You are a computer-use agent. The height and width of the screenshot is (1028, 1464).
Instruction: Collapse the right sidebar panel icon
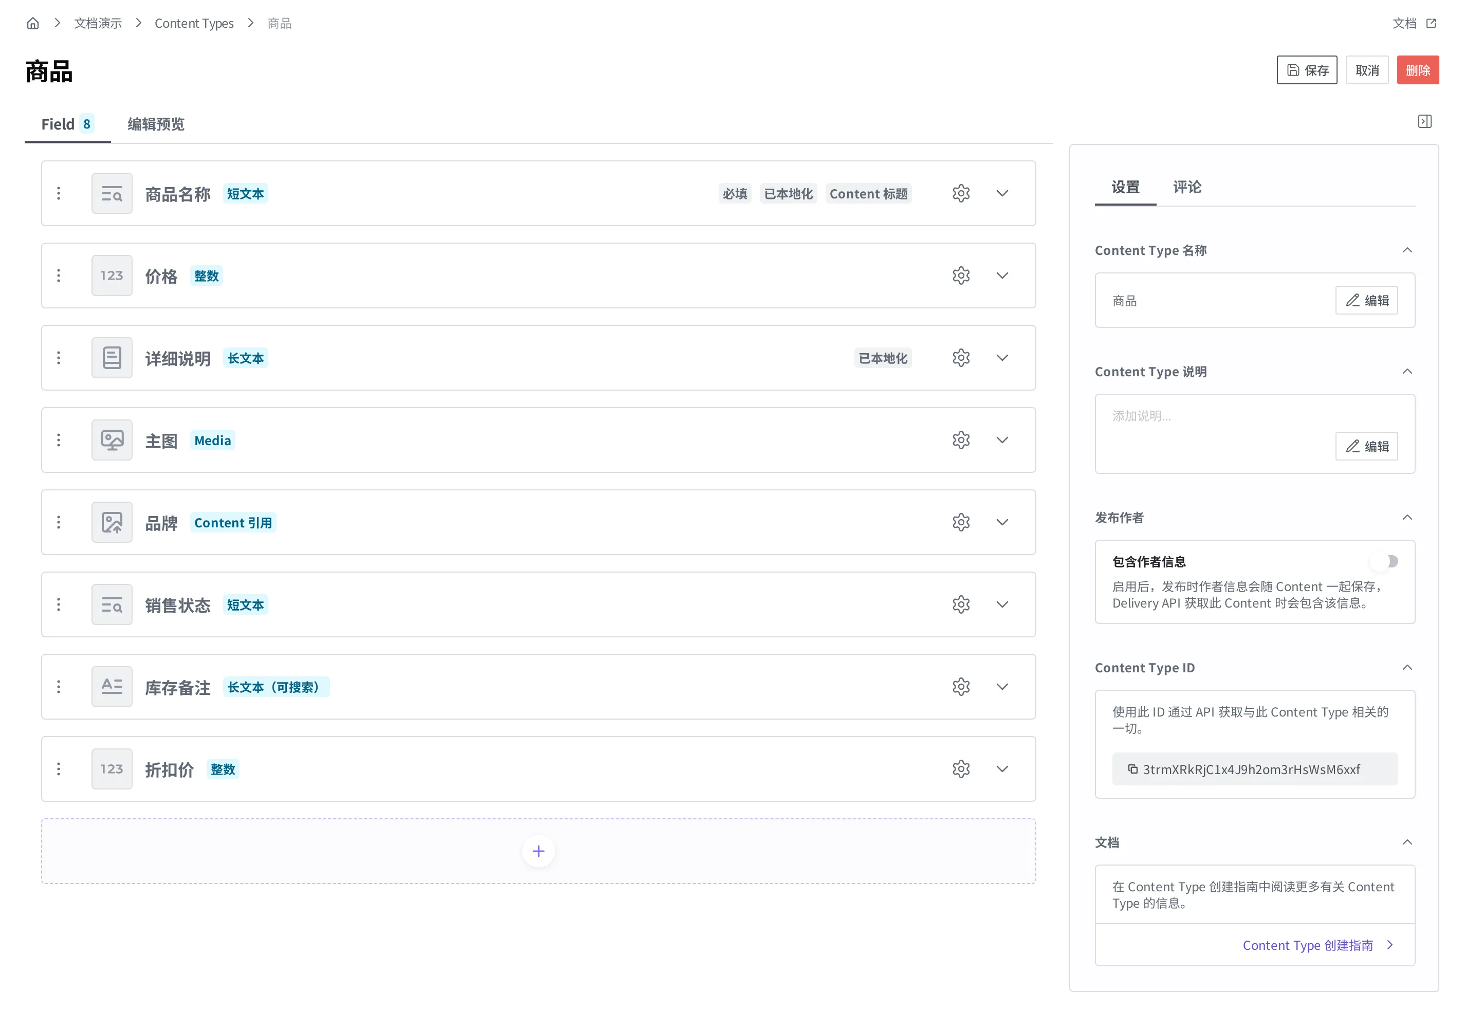pos(1424,121)
